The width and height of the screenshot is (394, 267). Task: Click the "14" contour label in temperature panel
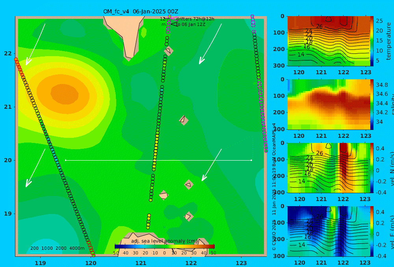coord(301,54)
